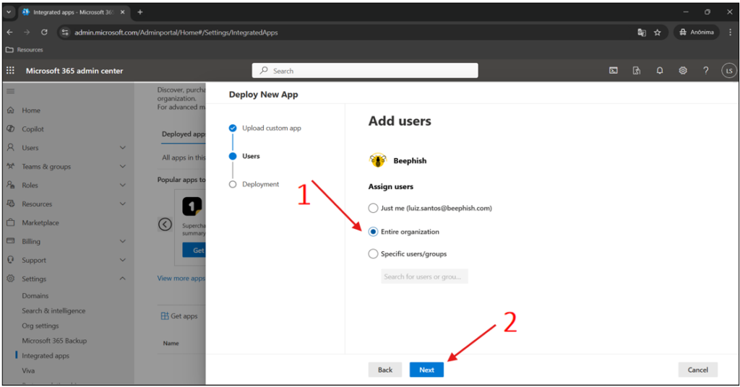Open the site information icon in address bar
The width and height of the screenshot is (740, 387).
[x=65, y=32]
